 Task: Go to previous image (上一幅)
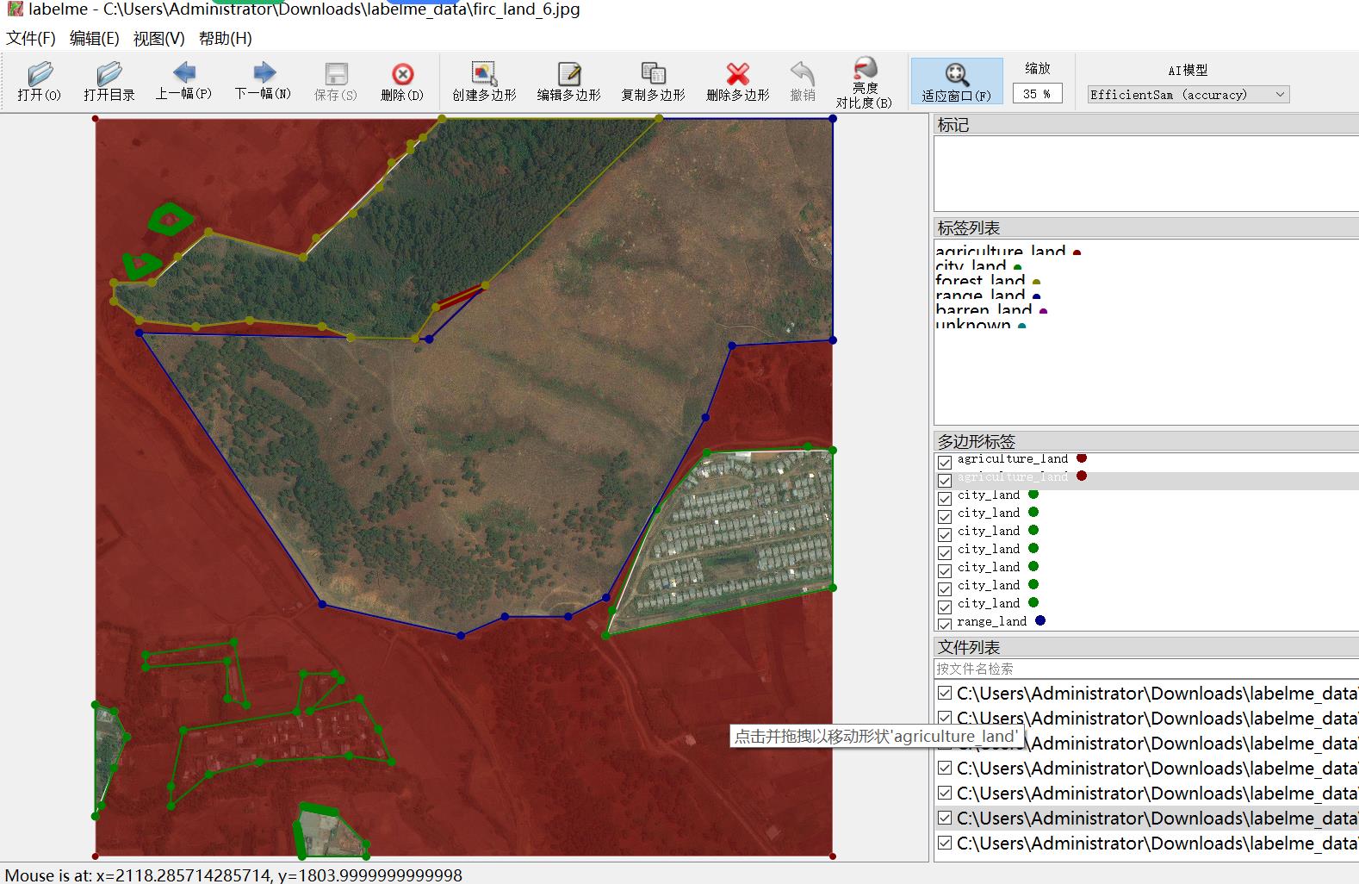(183, 81)
